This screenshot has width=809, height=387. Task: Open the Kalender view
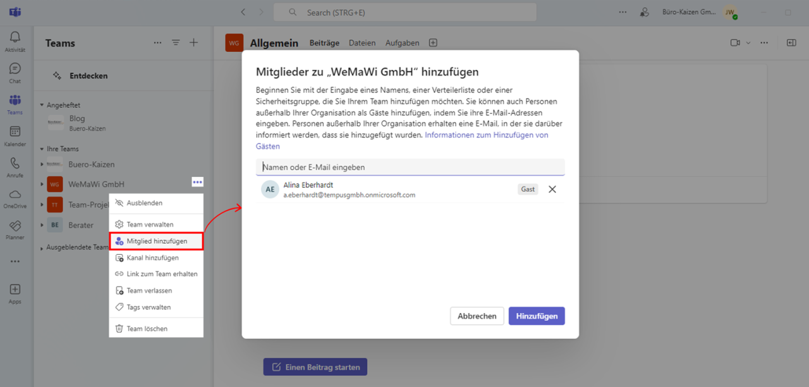(x=15, y=136)
